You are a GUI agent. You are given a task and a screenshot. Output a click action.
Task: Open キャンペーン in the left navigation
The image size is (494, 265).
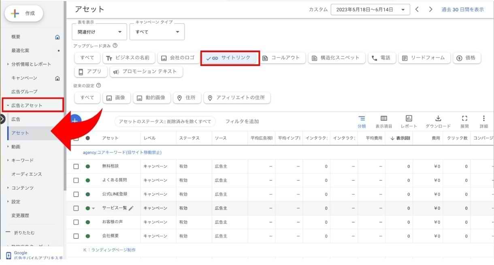[x=24, y=78]
